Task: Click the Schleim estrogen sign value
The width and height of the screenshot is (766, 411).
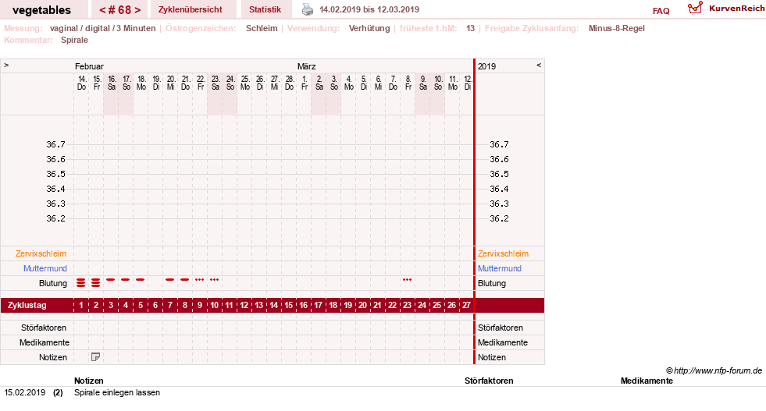Action: pyautogui.click(x=262, y=28)
